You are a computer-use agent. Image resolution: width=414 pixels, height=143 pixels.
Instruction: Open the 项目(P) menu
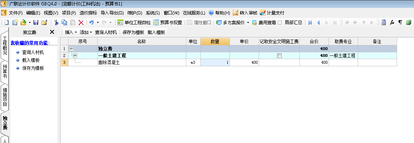(x=69, y=13)
